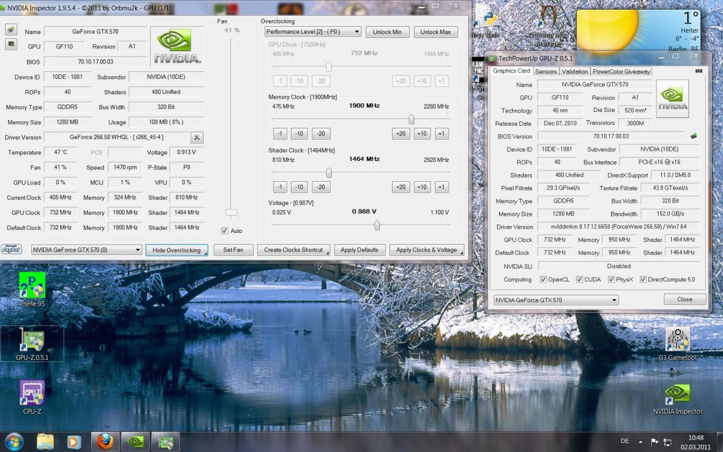Select the CPU-Z desktop icon
Image resolution: width=723 pixels, height=452 pixels.
click(x=32, y=397)
